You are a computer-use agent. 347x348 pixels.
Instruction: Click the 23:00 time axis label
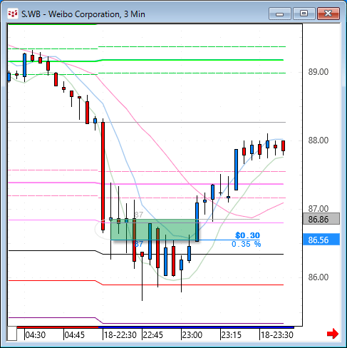[192, 335]
